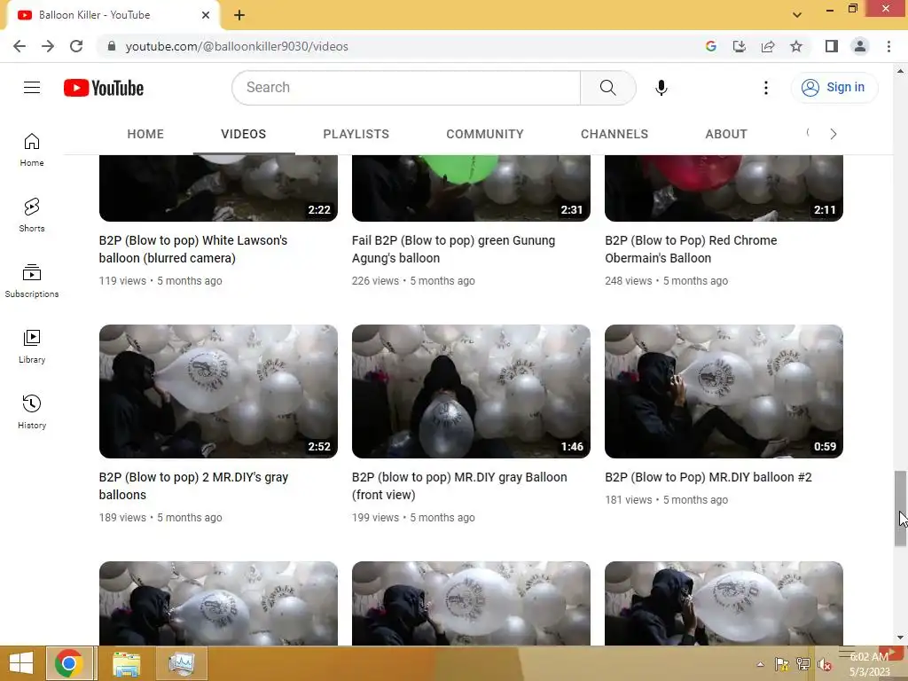Open '2 MR.DIY's gray balloons' video title
This screenshot has height=681, width=908.
click(x=193, y=486)
